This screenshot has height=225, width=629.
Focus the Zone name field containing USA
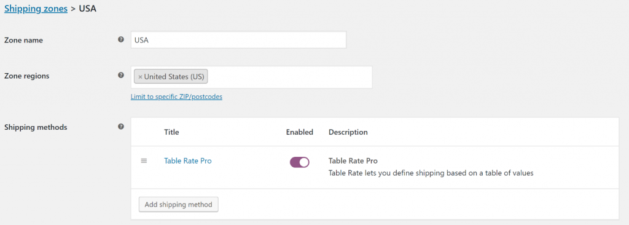click(238, 40)
